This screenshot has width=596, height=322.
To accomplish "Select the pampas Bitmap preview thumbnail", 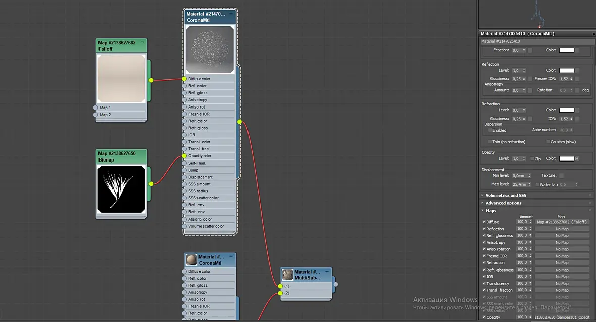I will click(121, 189).
